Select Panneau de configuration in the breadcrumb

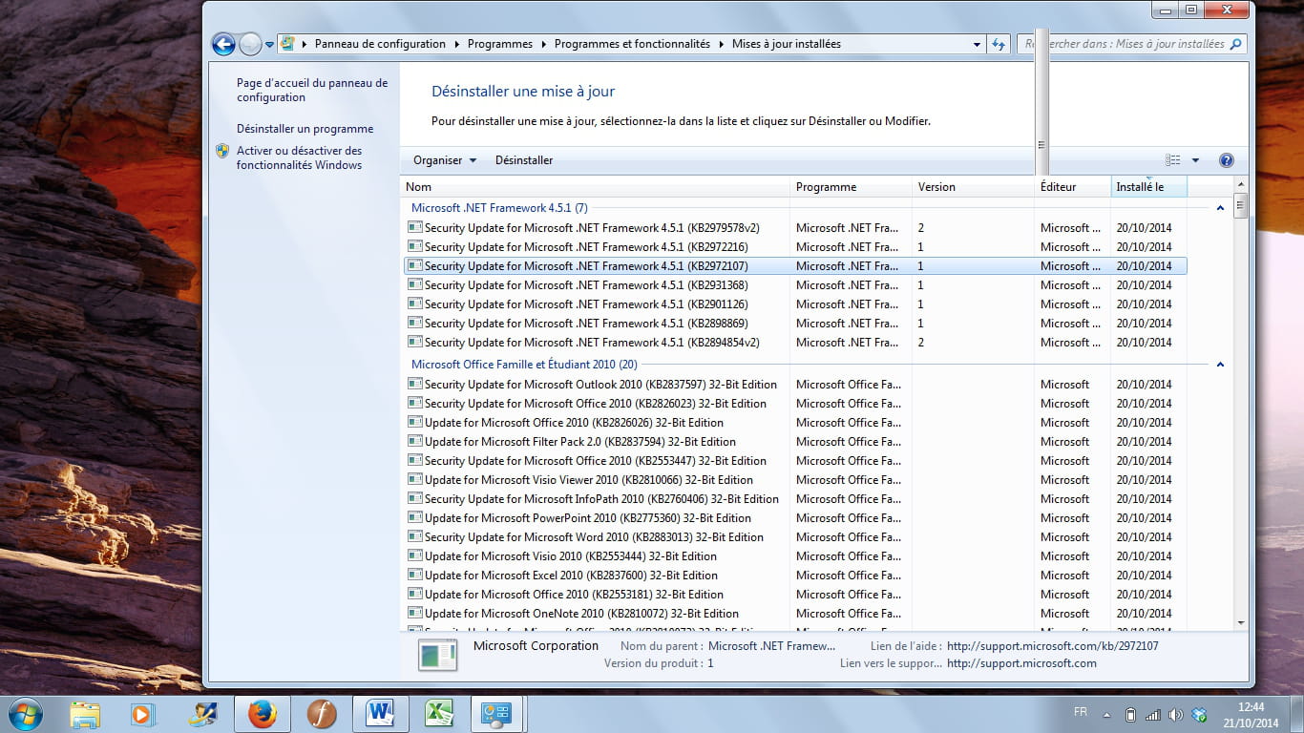pyautogui.click(x=380, y=44)
